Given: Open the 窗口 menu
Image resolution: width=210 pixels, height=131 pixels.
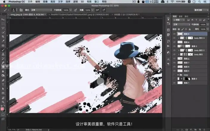Looking at the screenshot, I should pyautogui.click(x=97, y=1).
